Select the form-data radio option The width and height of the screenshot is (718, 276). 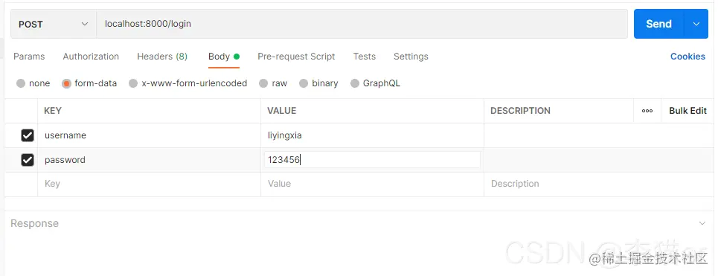[66, 83]
